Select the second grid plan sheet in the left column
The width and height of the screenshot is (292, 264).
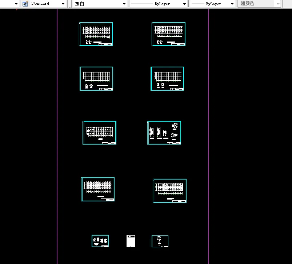[96, 79]
